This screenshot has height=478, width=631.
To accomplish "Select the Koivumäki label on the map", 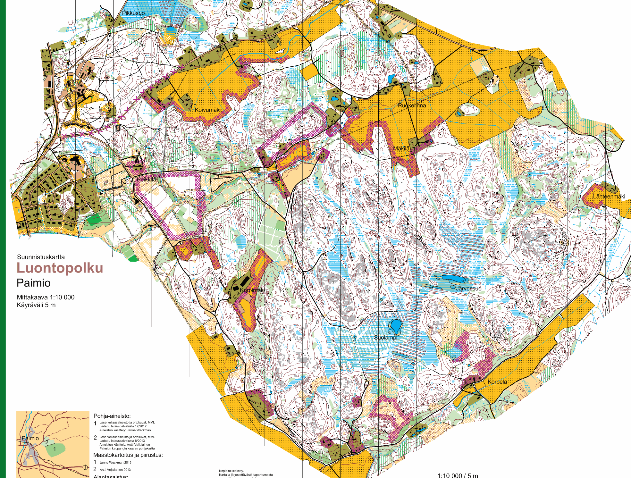I will point(208,110).
